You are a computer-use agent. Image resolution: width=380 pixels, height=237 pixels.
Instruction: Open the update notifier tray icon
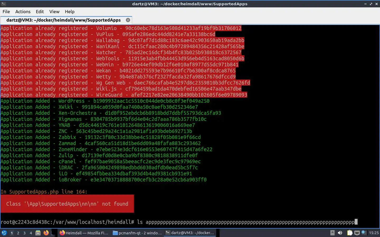[x=364, y=233]
